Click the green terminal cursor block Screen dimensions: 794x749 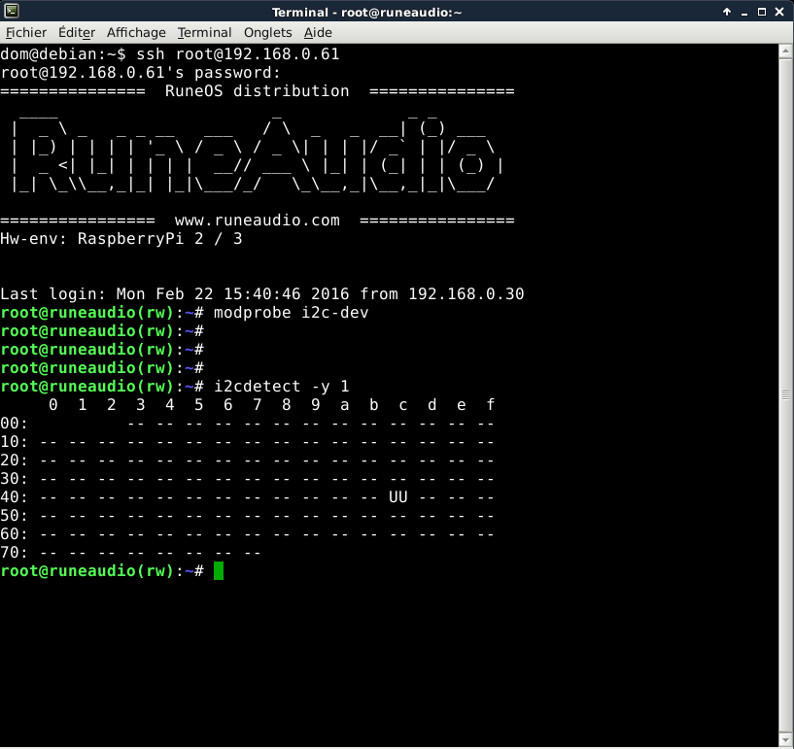pos(219,571)
